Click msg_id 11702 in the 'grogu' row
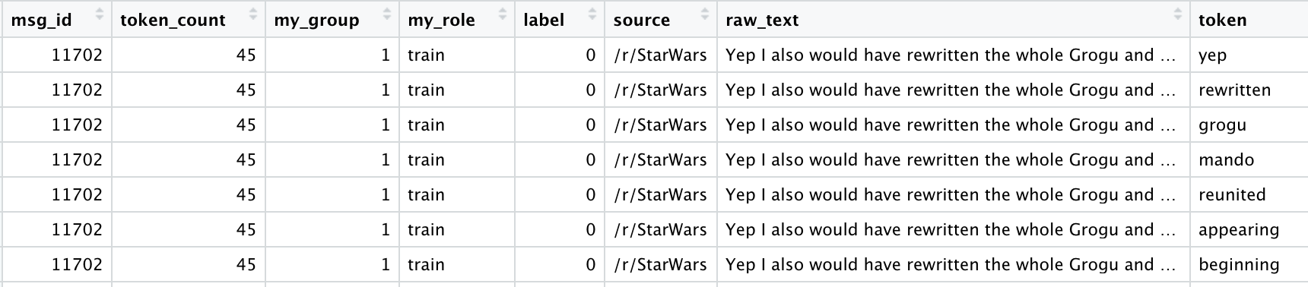This screenshot has width=1308, height=287. 77,125
